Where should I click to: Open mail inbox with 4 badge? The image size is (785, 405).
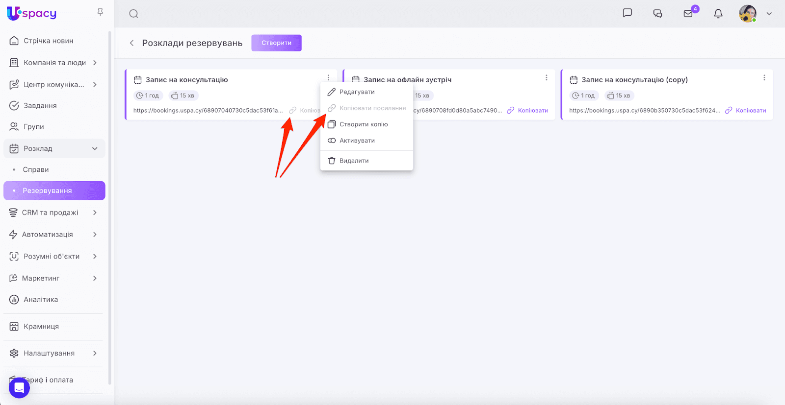[688, 14]
